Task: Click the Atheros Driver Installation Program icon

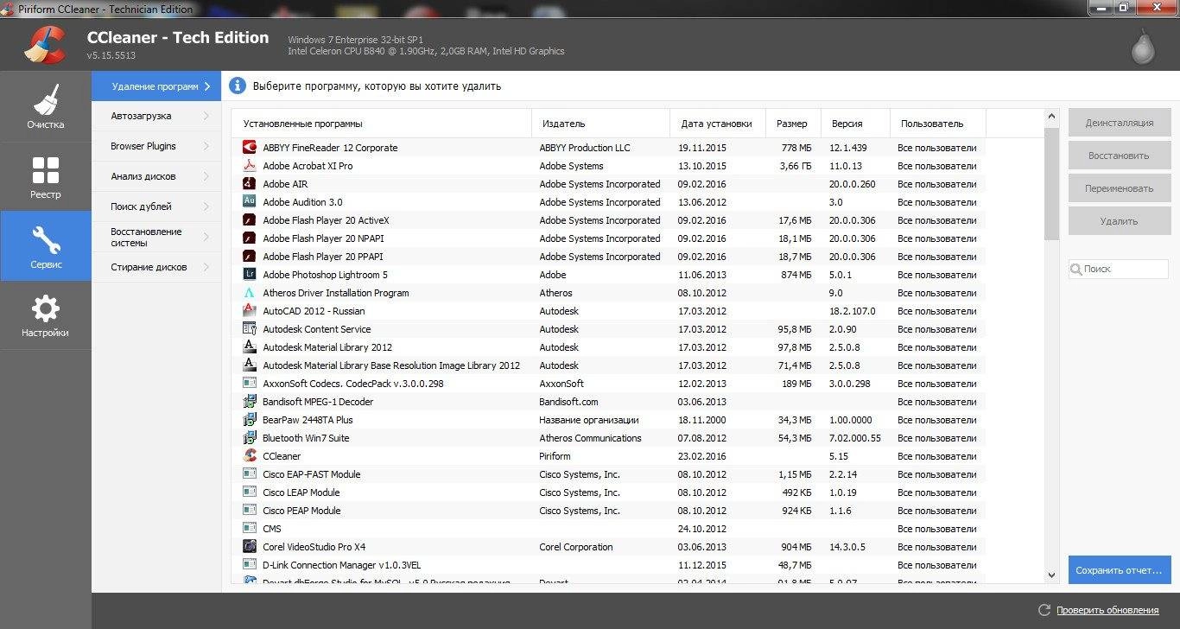Action: pyautogui.click(x=250, y=292)
